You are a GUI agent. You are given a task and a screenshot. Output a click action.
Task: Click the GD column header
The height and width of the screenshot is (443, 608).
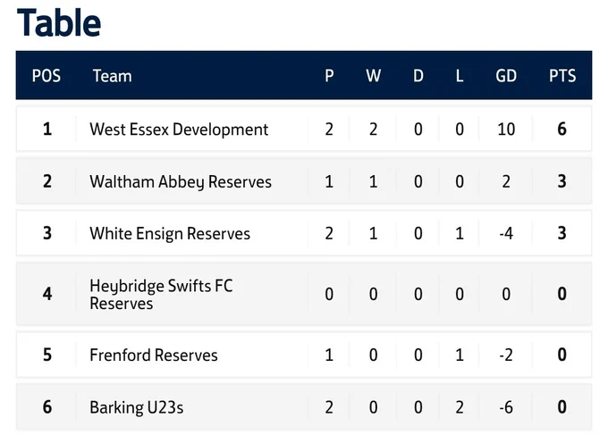[506, 76]
